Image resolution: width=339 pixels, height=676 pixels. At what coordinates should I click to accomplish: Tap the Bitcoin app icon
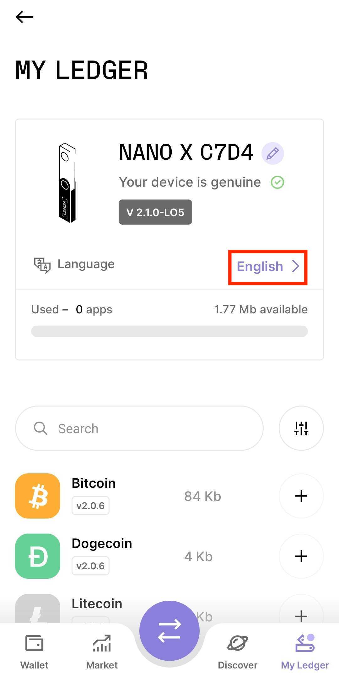click(38, 496)
